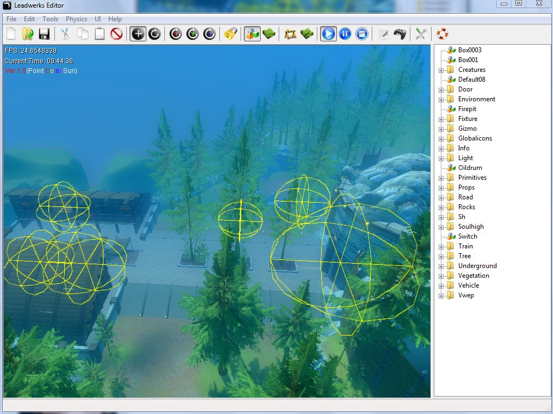Expand the Creatures folder tree node
The width and height of the screenshot is (553, 414).
coord(441,70)
